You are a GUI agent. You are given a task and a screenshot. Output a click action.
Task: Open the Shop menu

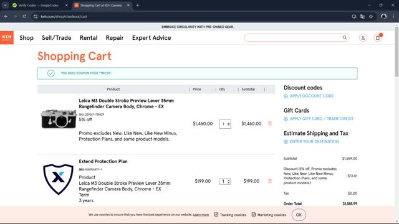click(26, 38)
